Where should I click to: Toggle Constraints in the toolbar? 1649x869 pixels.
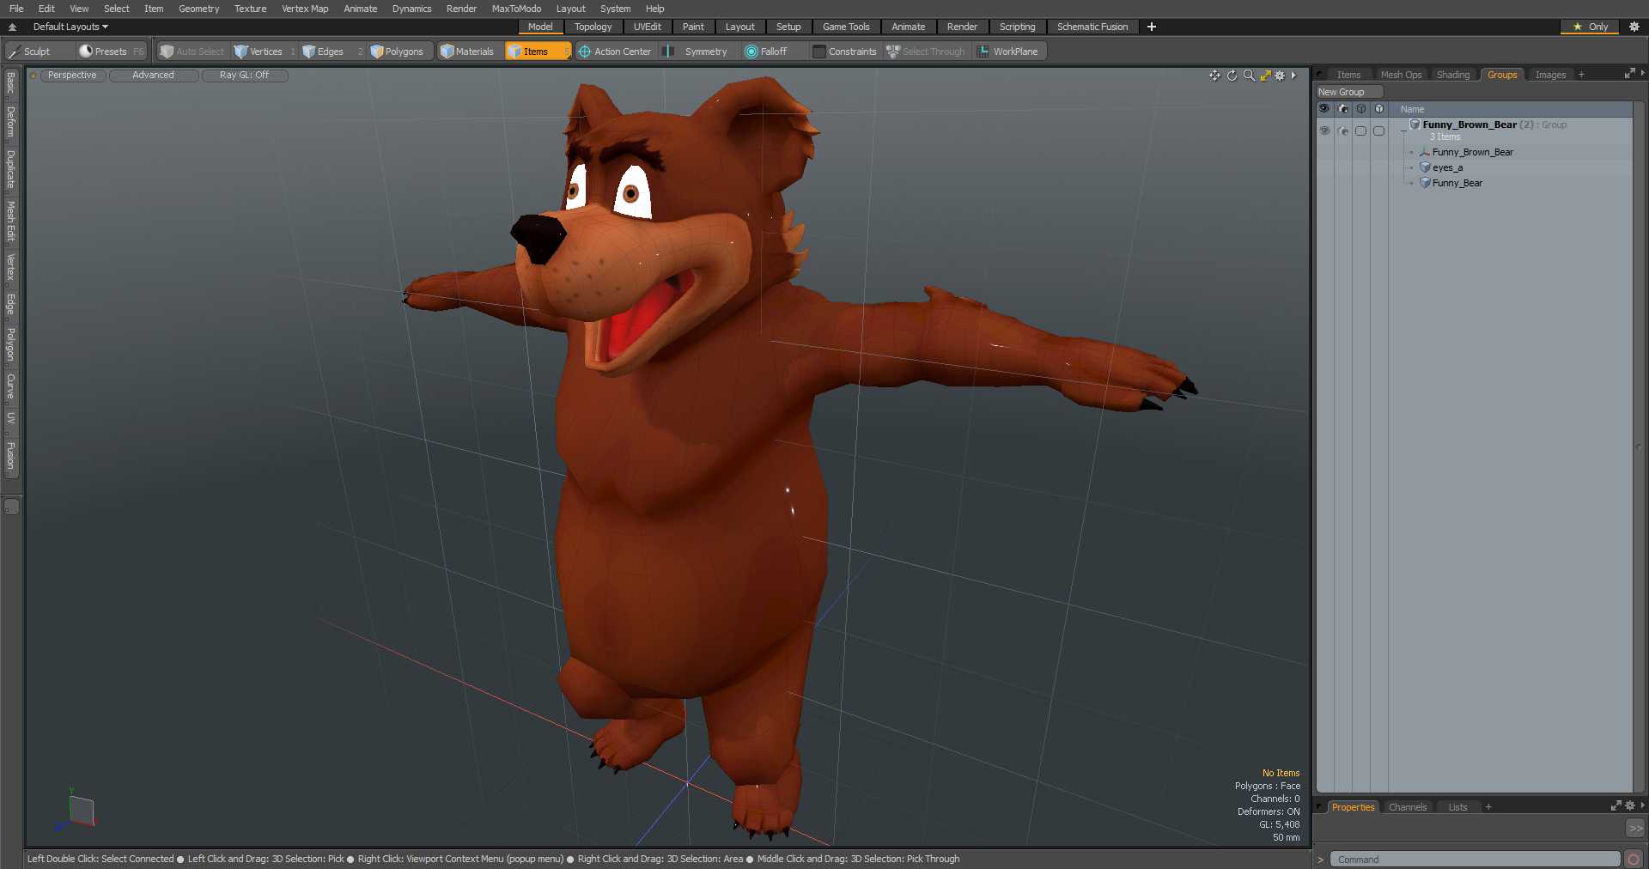[x=845, y=52]
